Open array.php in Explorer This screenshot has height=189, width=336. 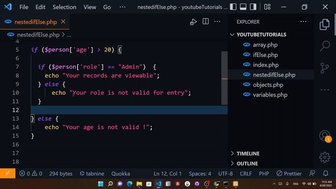point(265,45)
